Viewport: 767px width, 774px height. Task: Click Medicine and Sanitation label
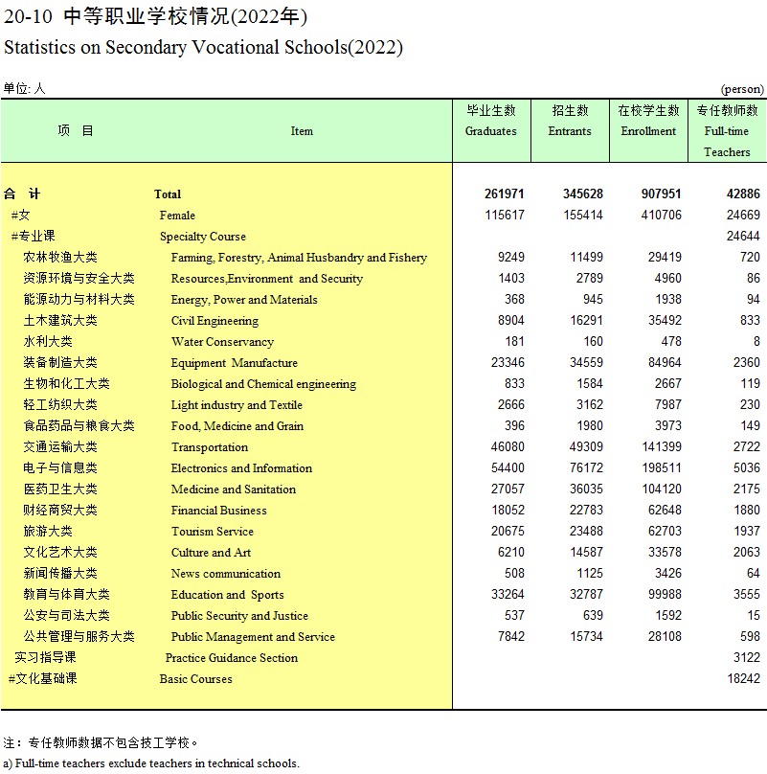234,489
